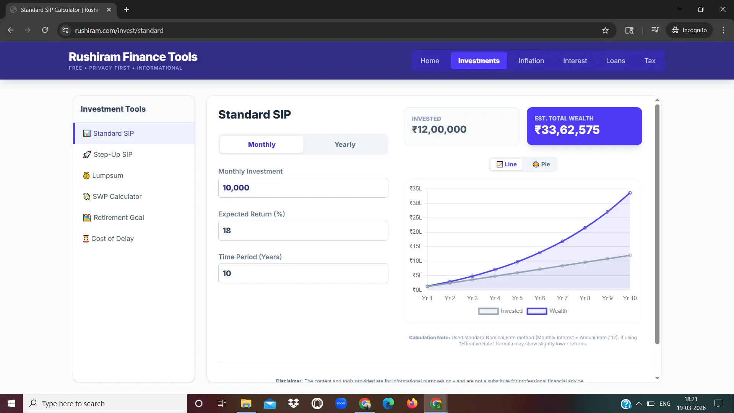Open Firefox from the taskbar
This screenshot has height=413, width=734.
click(x=412, y=403)
